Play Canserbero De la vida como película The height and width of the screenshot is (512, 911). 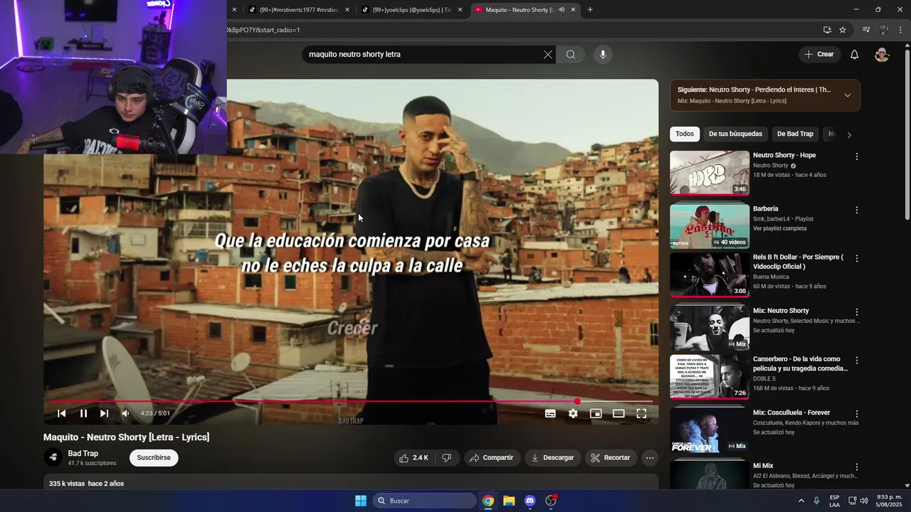[x=710, y=377]
